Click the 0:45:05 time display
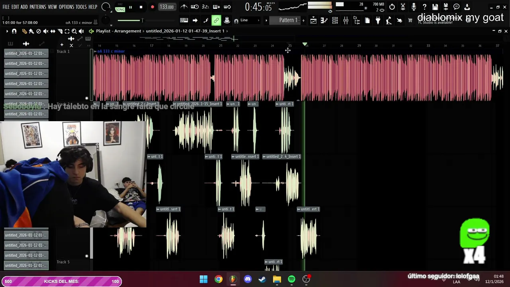510x287 pixels. (x=258, y=7)
